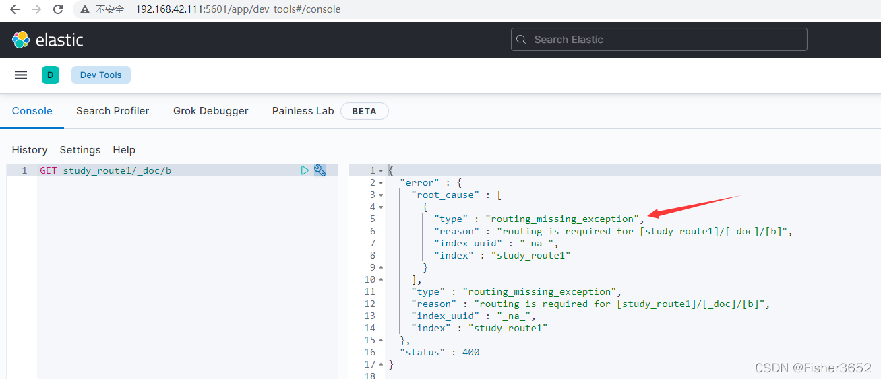Collapse the "error" object at line 2

click(x=381, y=183)
